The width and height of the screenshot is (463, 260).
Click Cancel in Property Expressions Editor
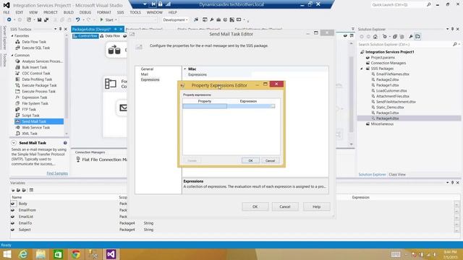point(270,160)
